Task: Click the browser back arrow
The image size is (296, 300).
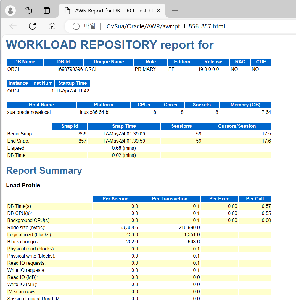Action: tap(13, 26)
